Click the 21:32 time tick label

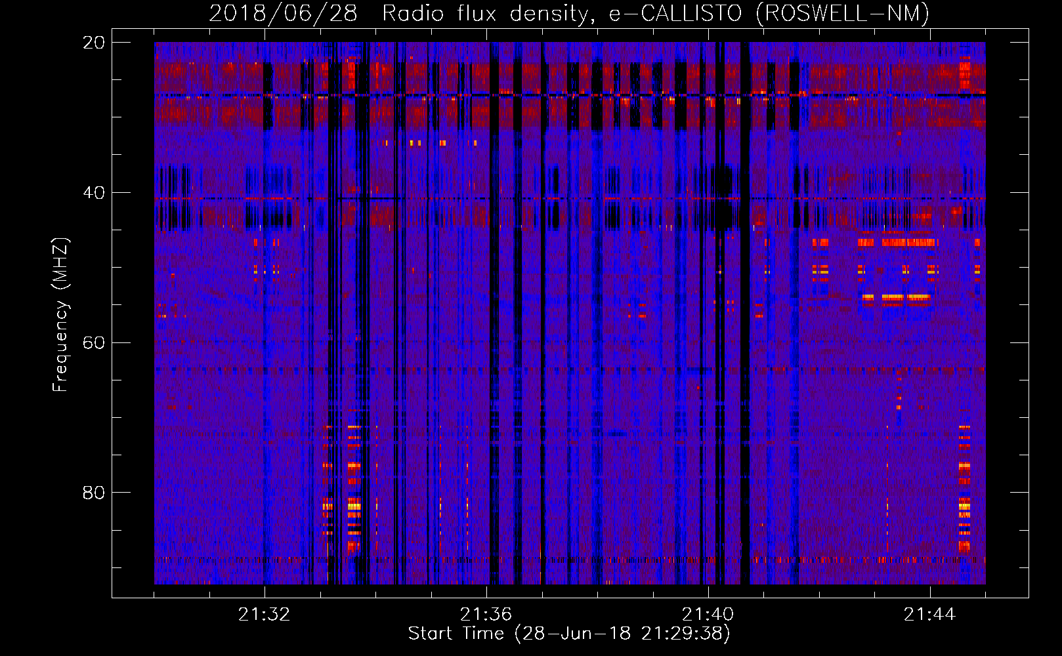tap(264, 615)
